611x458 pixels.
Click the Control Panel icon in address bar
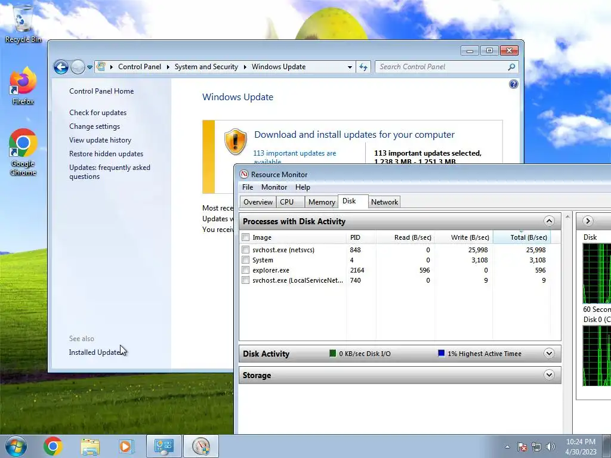(x=101, y=67)
